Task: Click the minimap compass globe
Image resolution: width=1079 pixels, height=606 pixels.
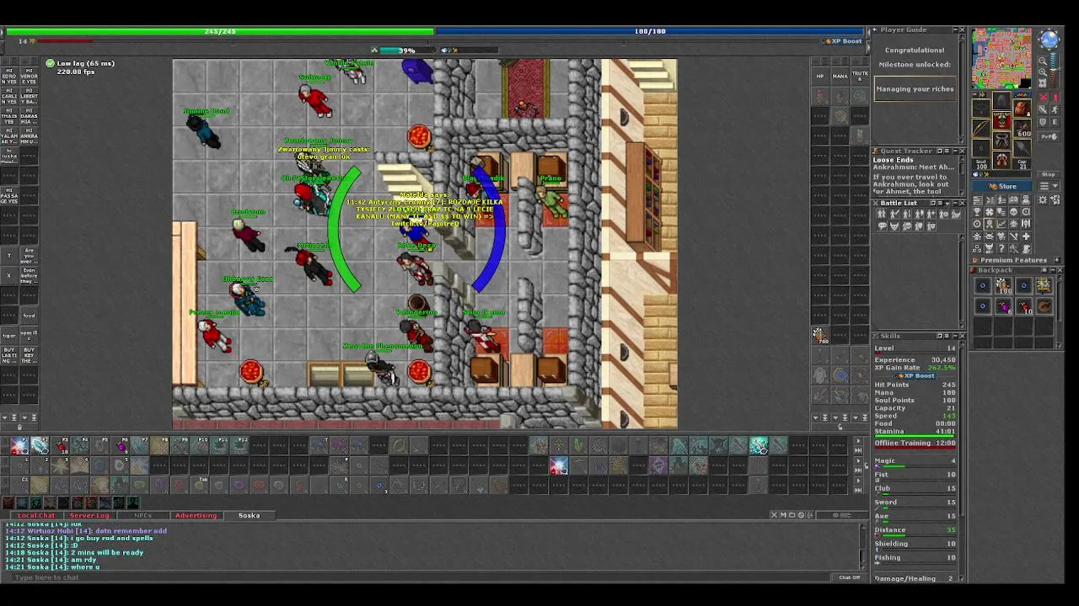Action: (x=1049, y=39)
